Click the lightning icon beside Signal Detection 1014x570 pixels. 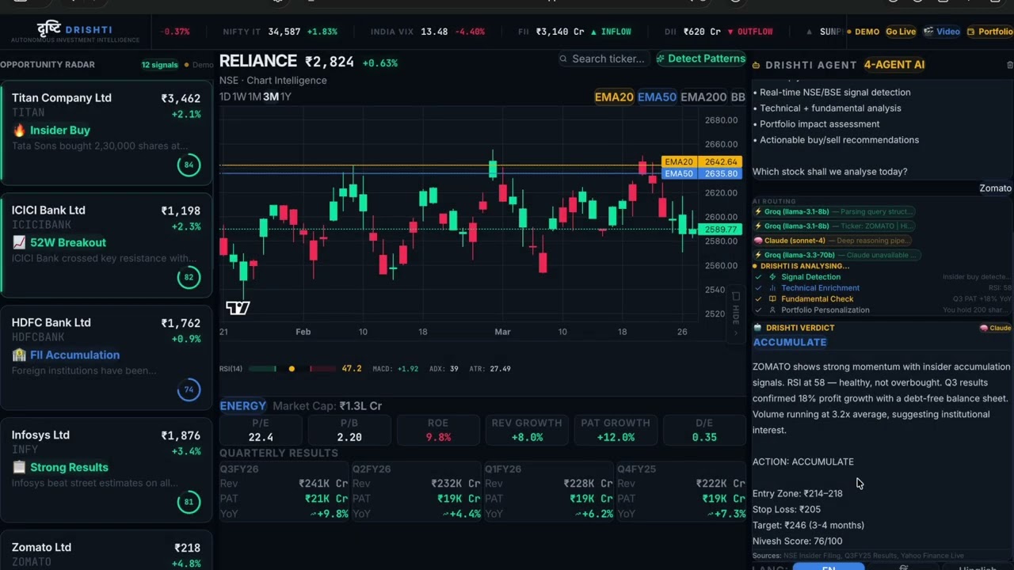[x=772, y=277]
